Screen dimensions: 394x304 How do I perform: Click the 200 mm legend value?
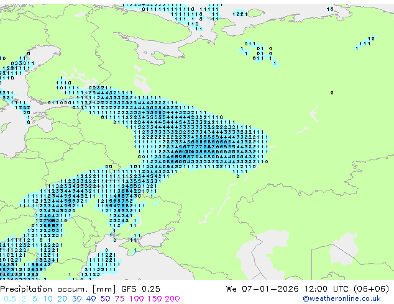point(172,299)
